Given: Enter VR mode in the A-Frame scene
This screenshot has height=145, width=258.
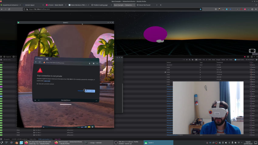Looking at the screenshot, I should (252, 51).
